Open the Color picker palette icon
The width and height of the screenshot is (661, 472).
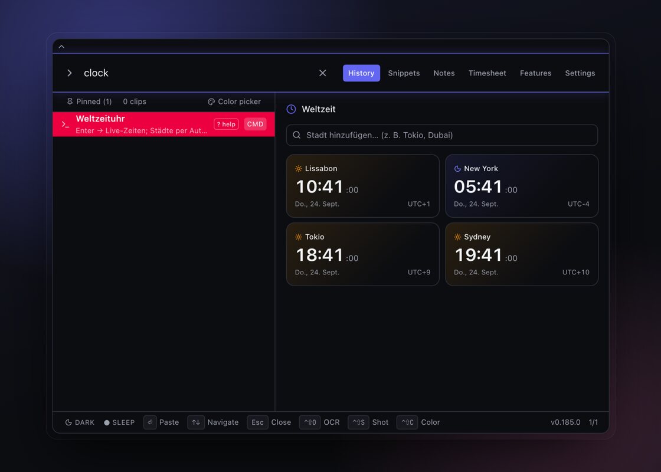[211, 101]
